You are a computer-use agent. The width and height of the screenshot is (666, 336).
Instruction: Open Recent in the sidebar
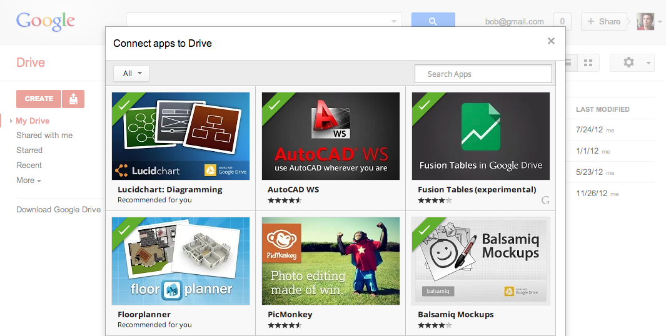[29, 165]
